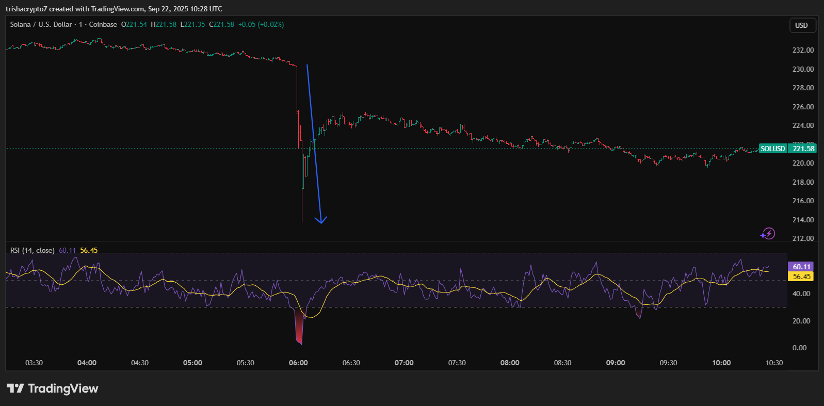This screenshot has width=824, height=406.
Task: Click the purple lightning bolt icon
Action: (x=768, y=234)
